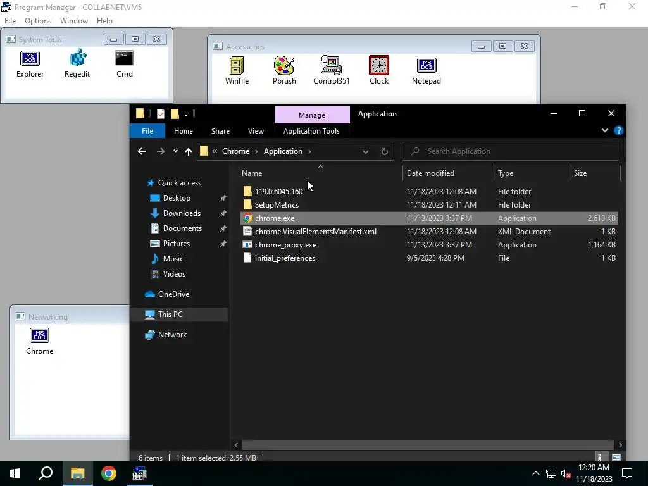Go up one folder level

(189, 151)
